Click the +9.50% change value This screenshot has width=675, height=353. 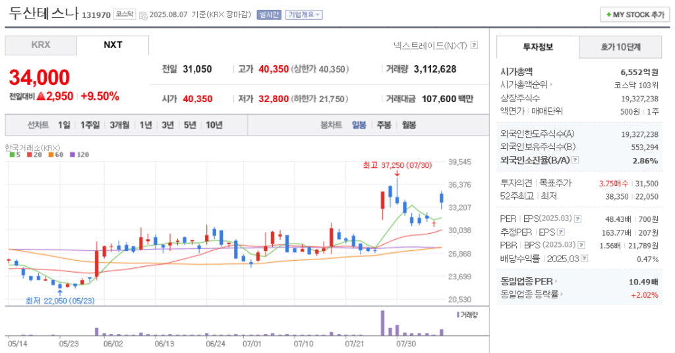click(100, 96)
